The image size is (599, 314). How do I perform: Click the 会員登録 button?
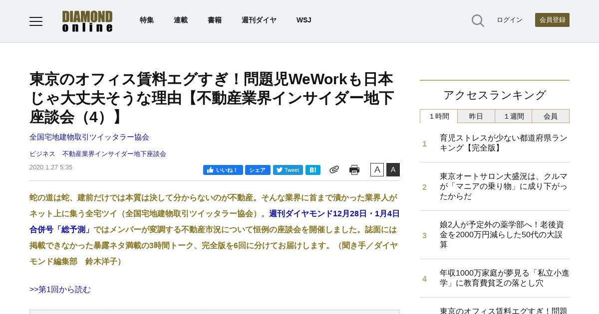click(552, 20)
